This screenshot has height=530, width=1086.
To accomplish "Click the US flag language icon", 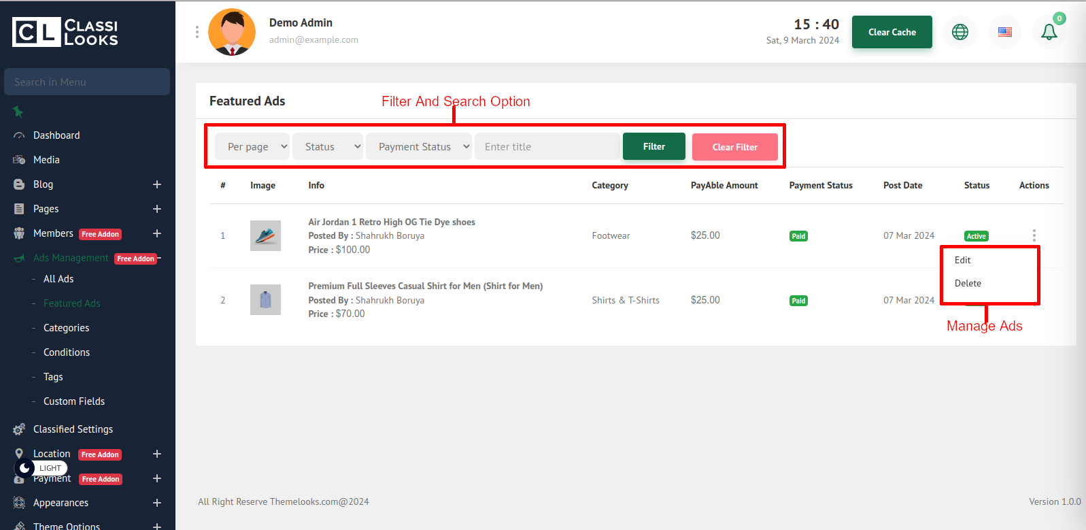I will [1004, 32].
